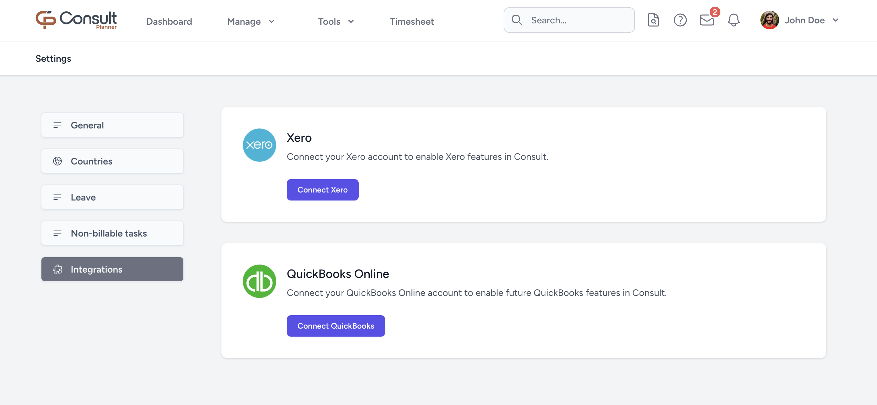This screenshot has height=405, width=877.
Task: Open Non-billable tasks settings
Action: point(112,233)
